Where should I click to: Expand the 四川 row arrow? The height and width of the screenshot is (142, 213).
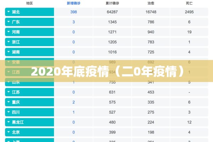(9, 112)
